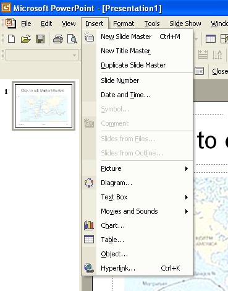Screen dimensions: 228x291
Task: Open the Slide Show menu
Action: [185, 24]
